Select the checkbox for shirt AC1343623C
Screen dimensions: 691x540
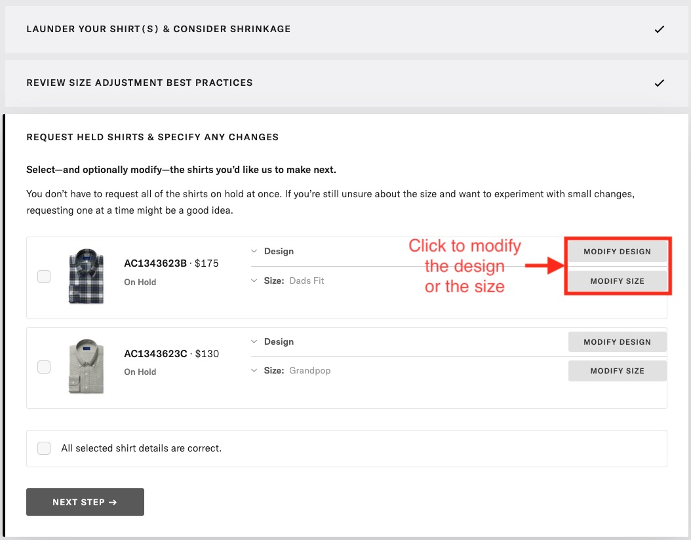pos(44,367)
